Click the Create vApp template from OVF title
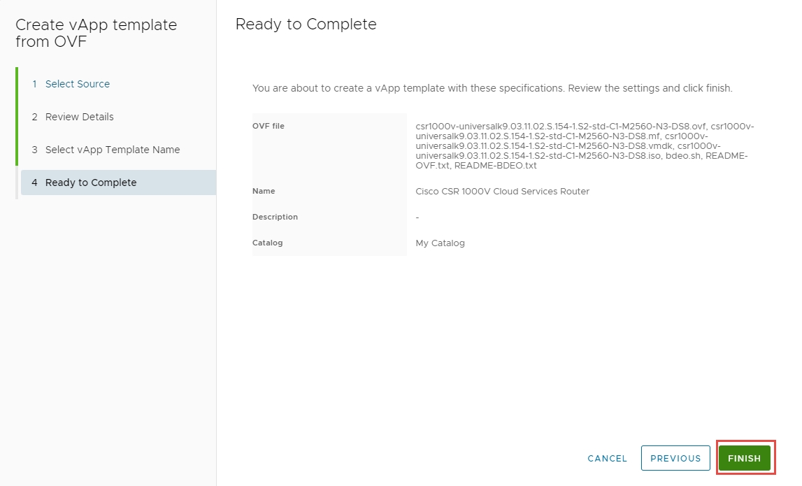The image size is (802, 486). (96, 33)
